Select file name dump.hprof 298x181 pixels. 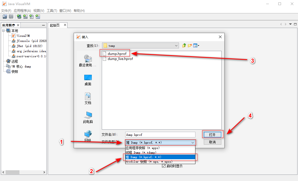(117, 54)
